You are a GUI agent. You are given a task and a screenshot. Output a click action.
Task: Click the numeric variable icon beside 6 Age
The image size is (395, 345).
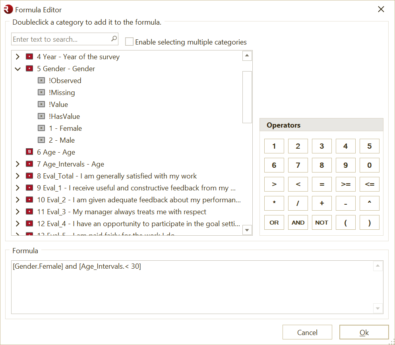tap(29, 152)
